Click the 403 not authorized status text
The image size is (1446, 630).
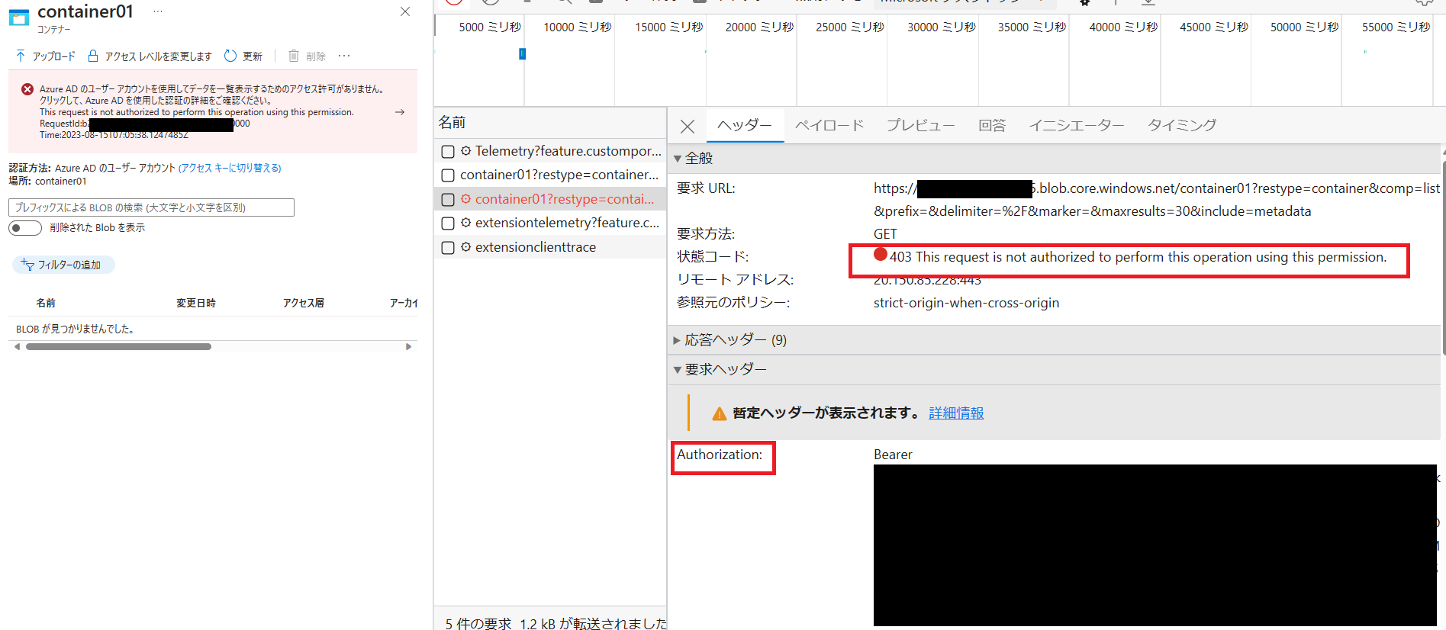[x=1138, y=257]
